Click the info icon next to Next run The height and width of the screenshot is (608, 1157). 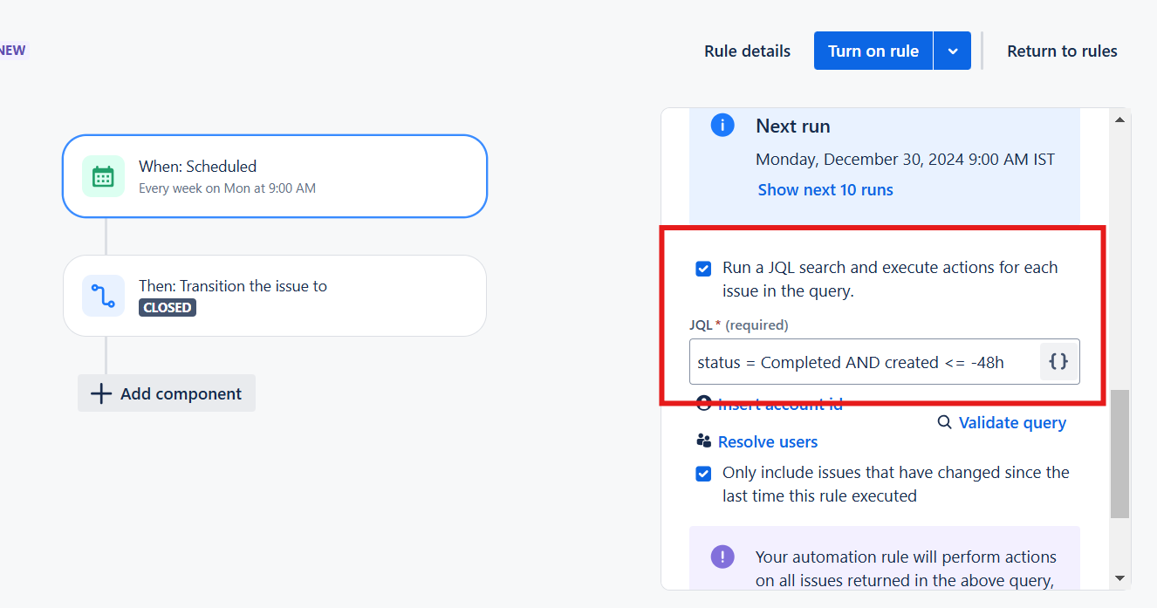[722, 125]
